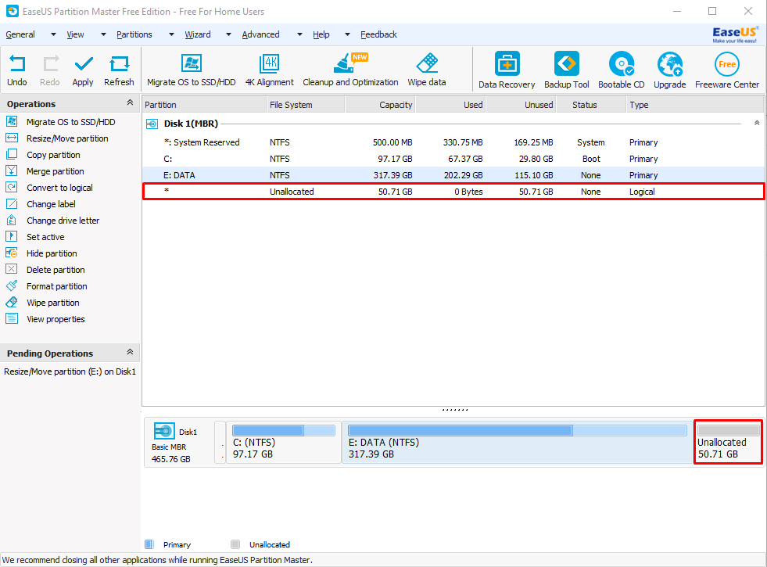Screen dimensions: 767x567
Task: Select the Wipe data tool
Action: pyautogui.click(x=427, y=71)
